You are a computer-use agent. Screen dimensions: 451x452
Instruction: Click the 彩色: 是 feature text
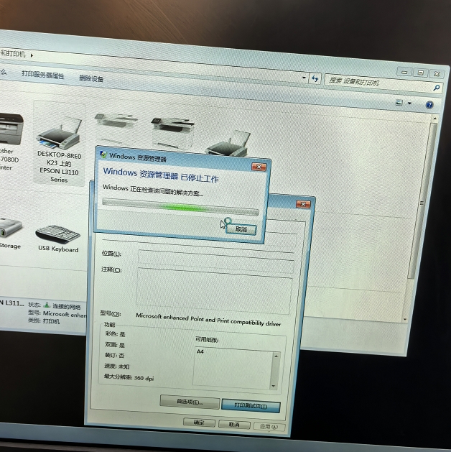point(115,334)
